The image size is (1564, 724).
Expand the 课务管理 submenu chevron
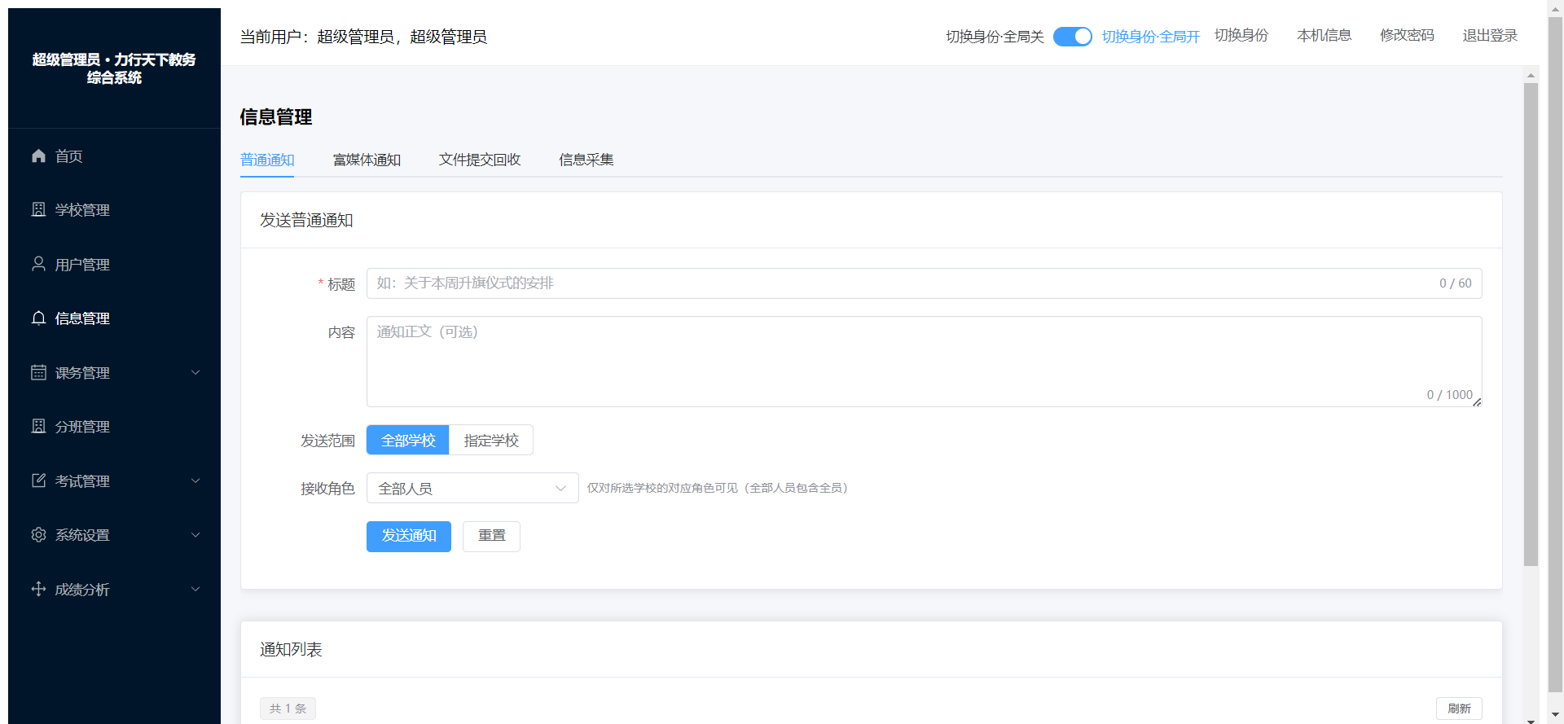tap(195, 372)
